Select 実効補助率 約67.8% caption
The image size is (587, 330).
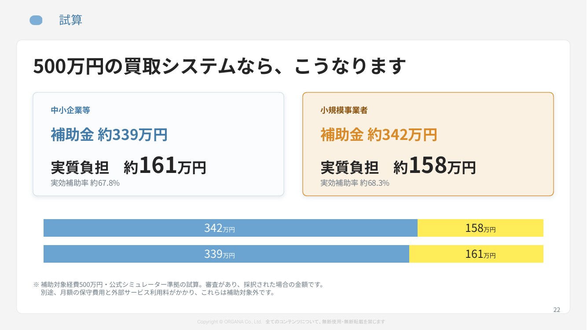[x=85, y=183]
